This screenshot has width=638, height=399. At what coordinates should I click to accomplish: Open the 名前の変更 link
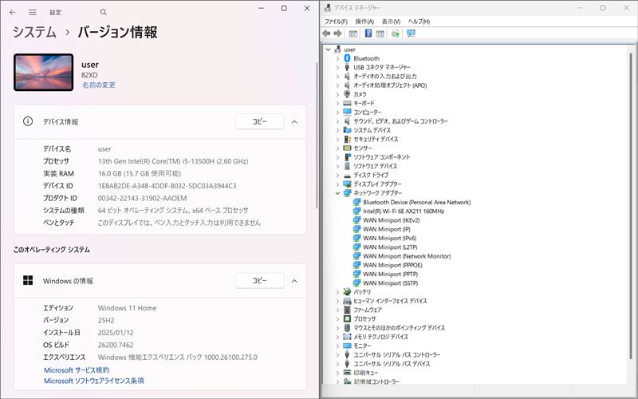[x=98, y=85]
